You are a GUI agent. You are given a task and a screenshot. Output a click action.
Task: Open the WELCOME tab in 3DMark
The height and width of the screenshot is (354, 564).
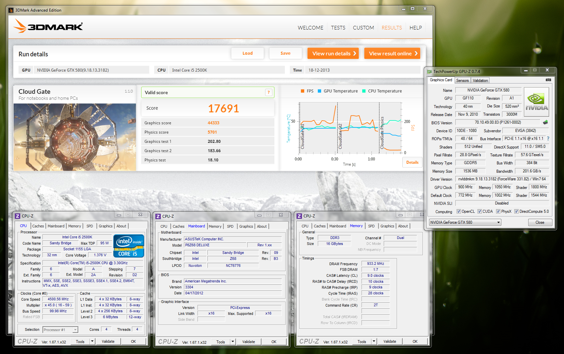click(x=310, y=28)
